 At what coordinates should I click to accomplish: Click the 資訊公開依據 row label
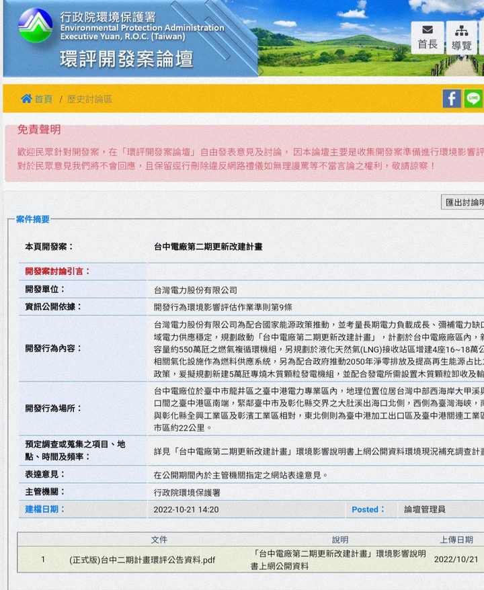pos(54,306)
